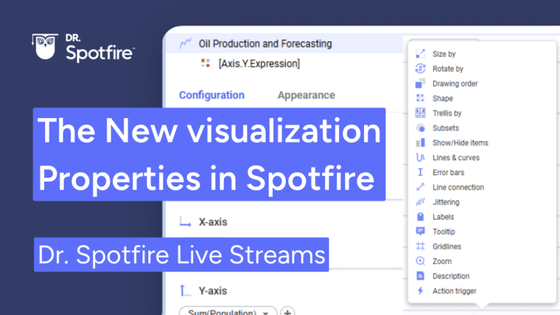Screen dimensions: 560x315
Task: Click the Gridlines hash icon
Action: pos(421,246)
